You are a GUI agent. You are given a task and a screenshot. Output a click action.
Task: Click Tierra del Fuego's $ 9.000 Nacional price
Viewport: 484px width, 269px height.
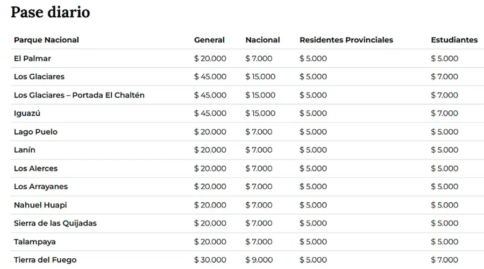(259, 260)
